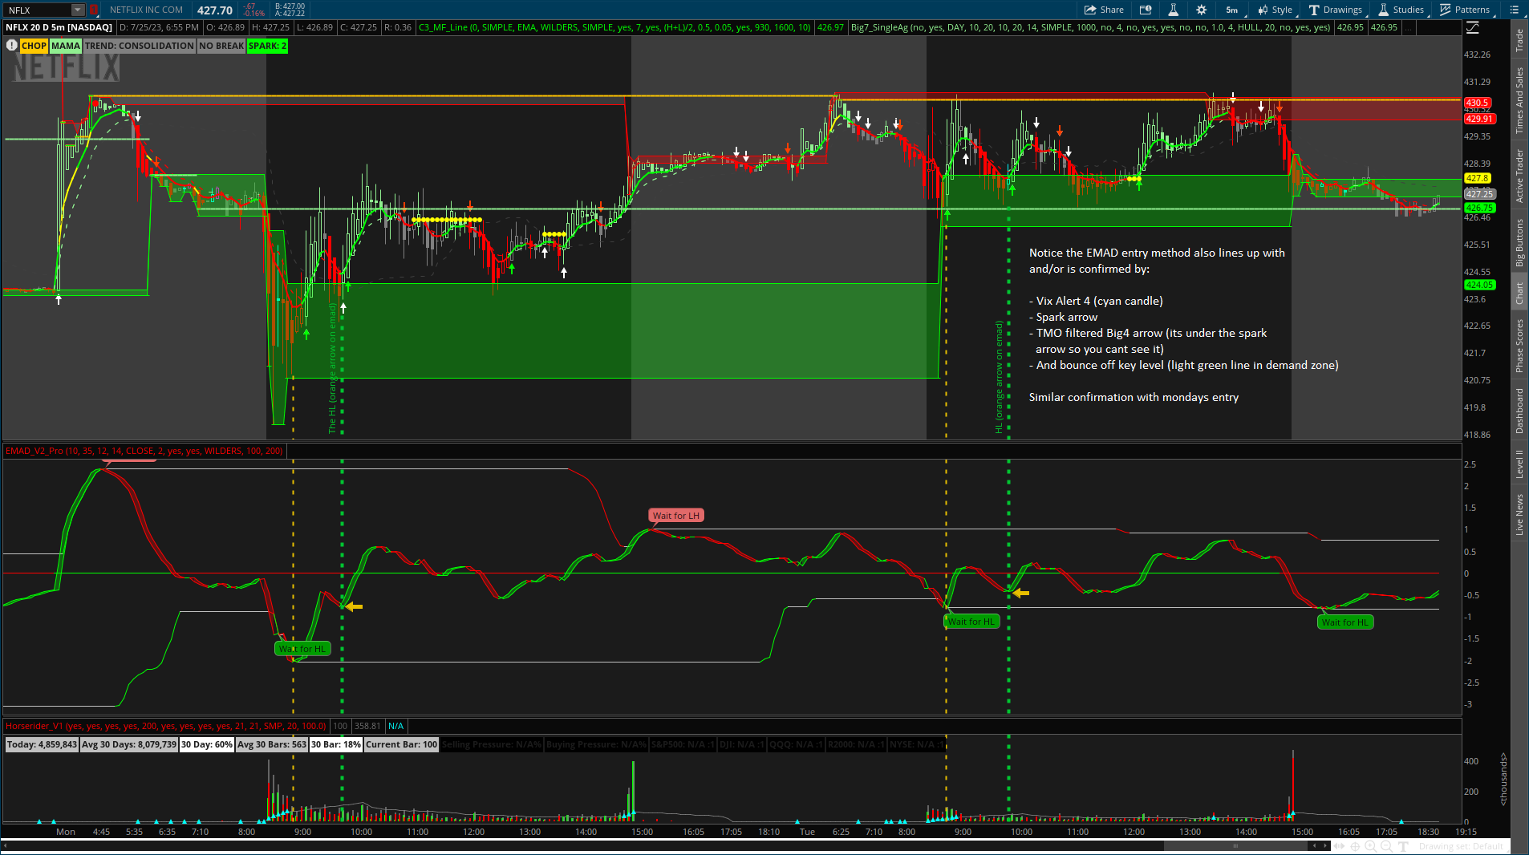Screen dimensions: 1529x855
Task: Click the C3_MF_Line study title
Action: (614, 27)
